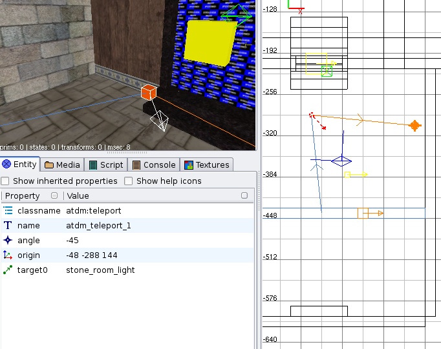Switch to the Entity tab
This screenshot has height=349, width=441.
[x=19, y=164]
